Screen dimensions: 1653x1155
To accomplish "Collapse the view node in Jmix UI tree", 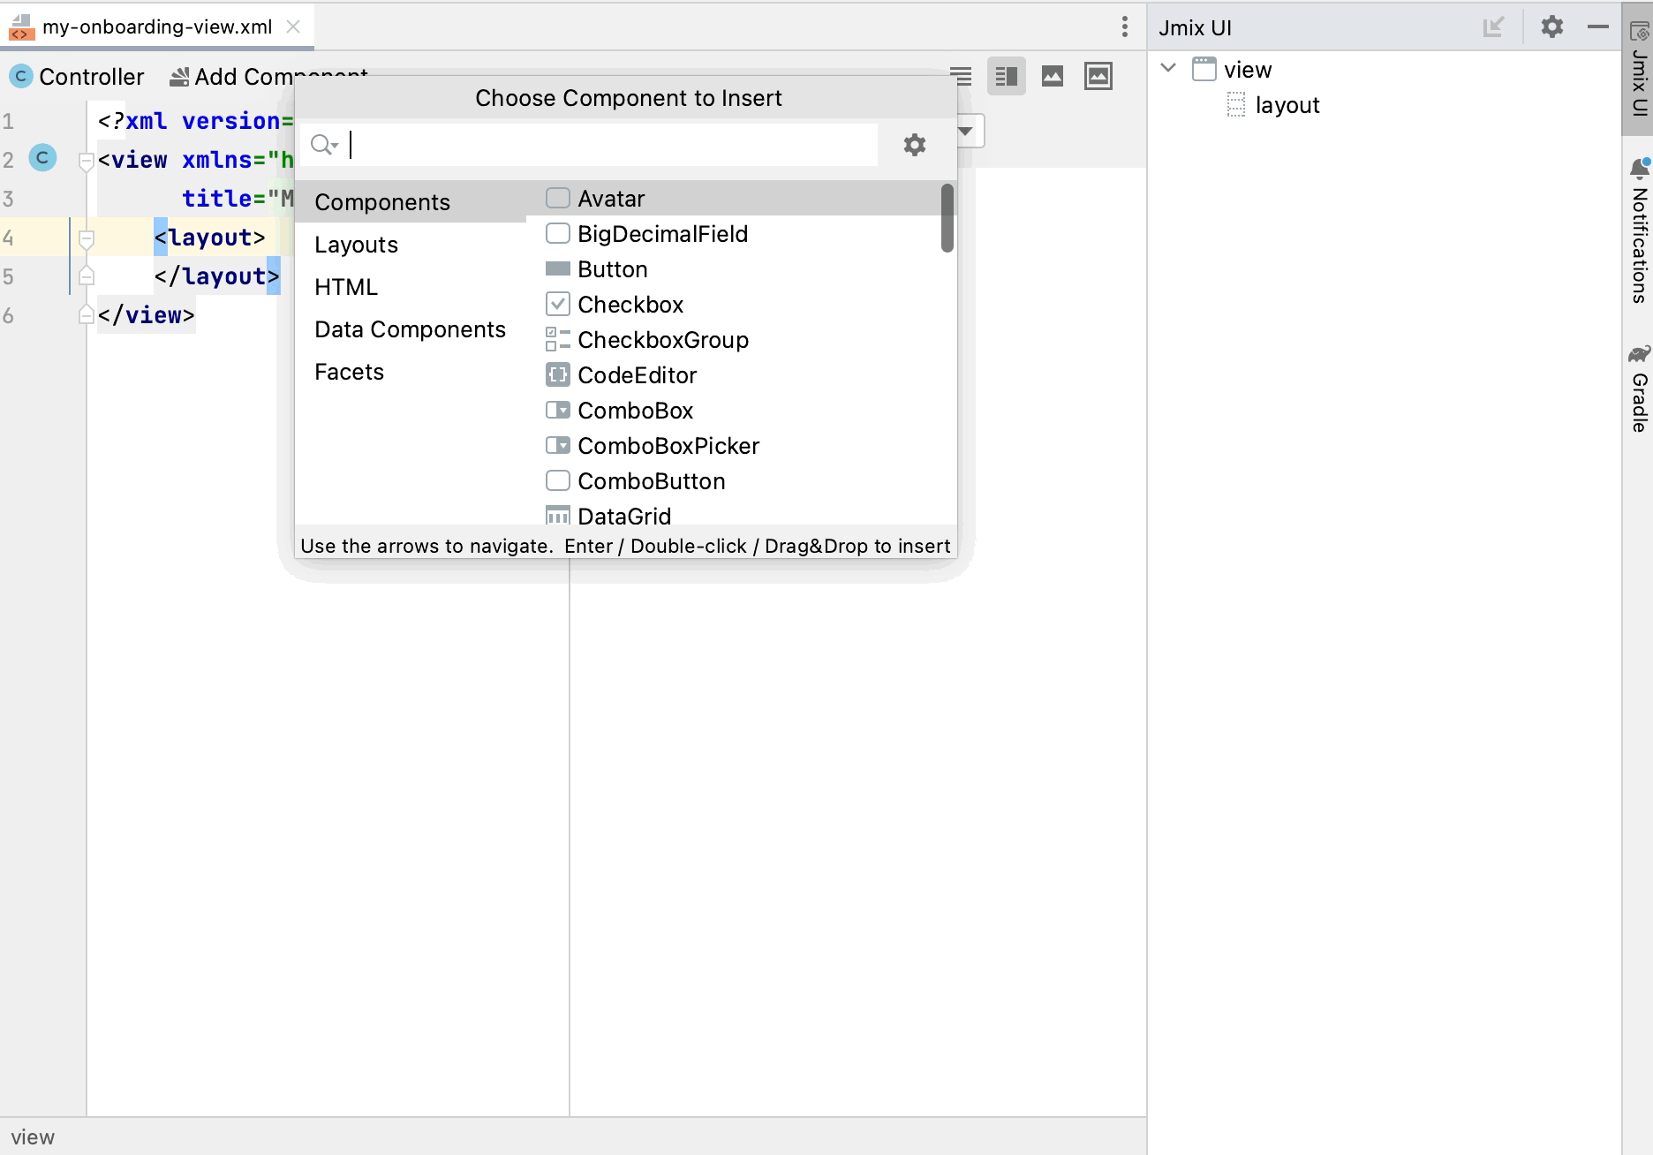I will tap(1168, 69).
